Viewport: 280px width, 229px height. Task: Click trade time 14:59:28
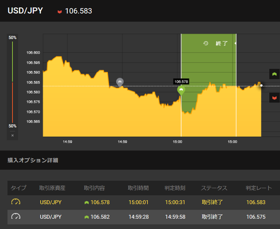click(x=139, y=217)
